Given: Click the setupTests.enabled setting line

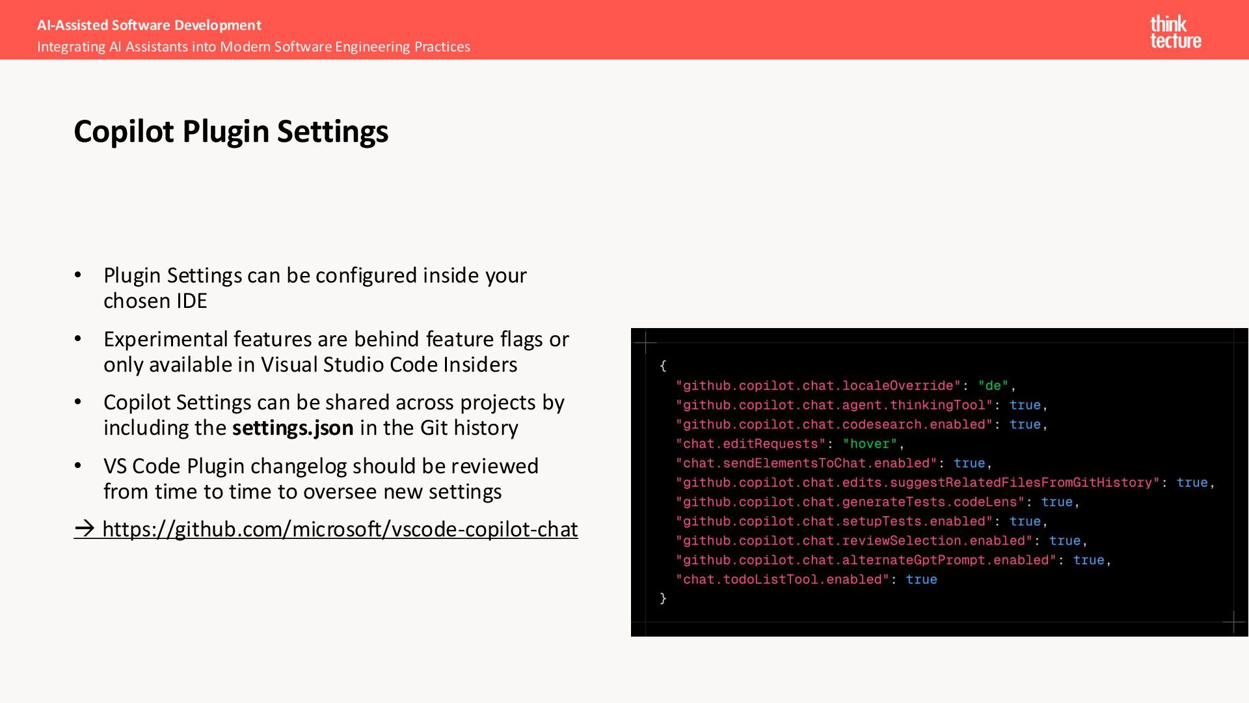Looking at the screenshot, I should pyautogui.click(x=834, y=521).
